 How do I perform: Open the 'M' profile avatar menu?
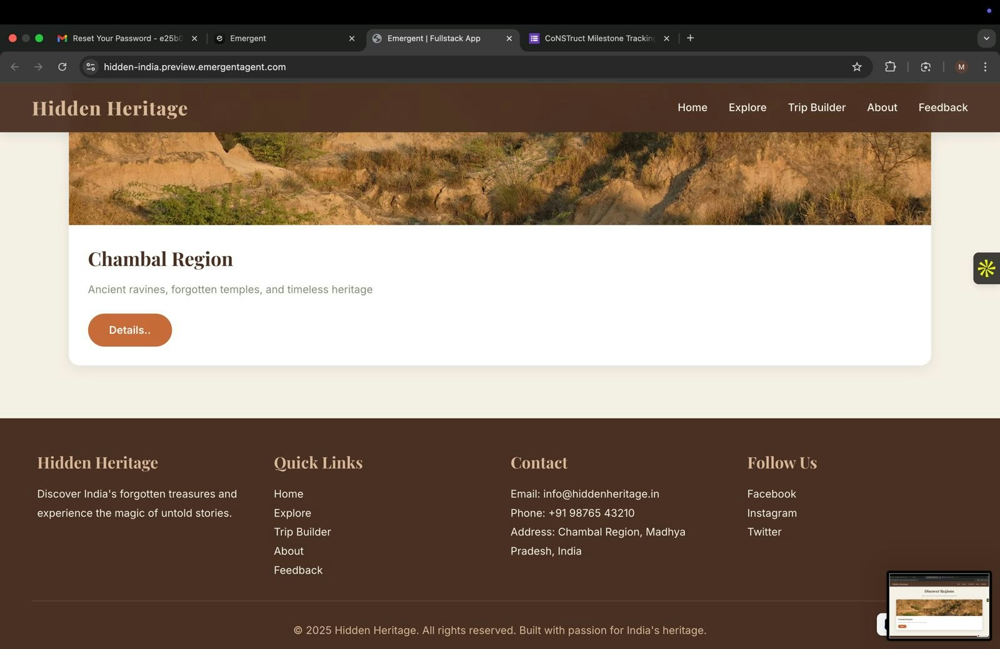pos(961,67)
